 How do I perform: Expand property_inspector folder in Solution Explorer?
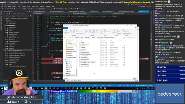[x=6, y=32]
